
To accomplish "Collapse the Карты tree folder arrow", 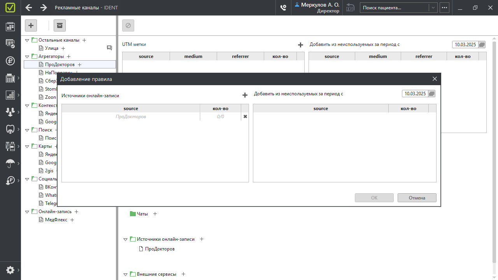I will coord(27,146).
